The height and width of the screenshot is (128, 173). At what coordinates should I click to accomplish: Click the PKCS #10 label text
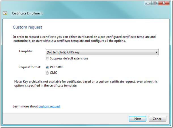point(56,67)
